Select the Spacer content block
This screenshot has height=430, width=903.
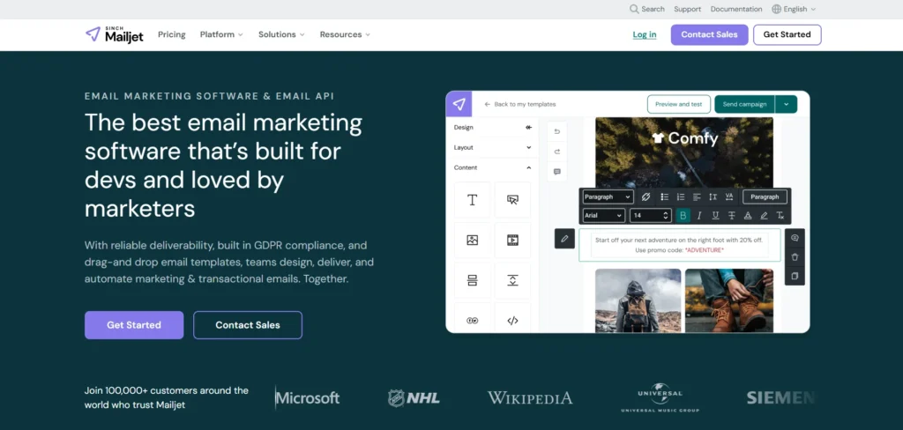coord(512,280)
